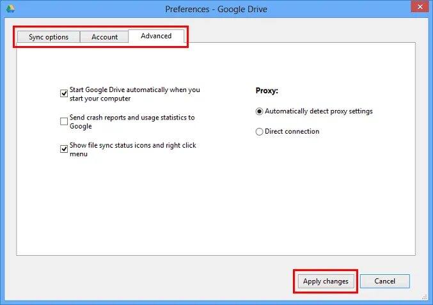The image size is (433, 305).
Task: Click the Google Drive logo in title bar
Action: tap(10, 8)
